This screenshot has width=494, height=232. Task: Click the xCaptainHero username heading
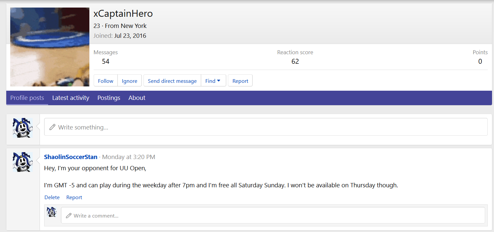(123, 14)
